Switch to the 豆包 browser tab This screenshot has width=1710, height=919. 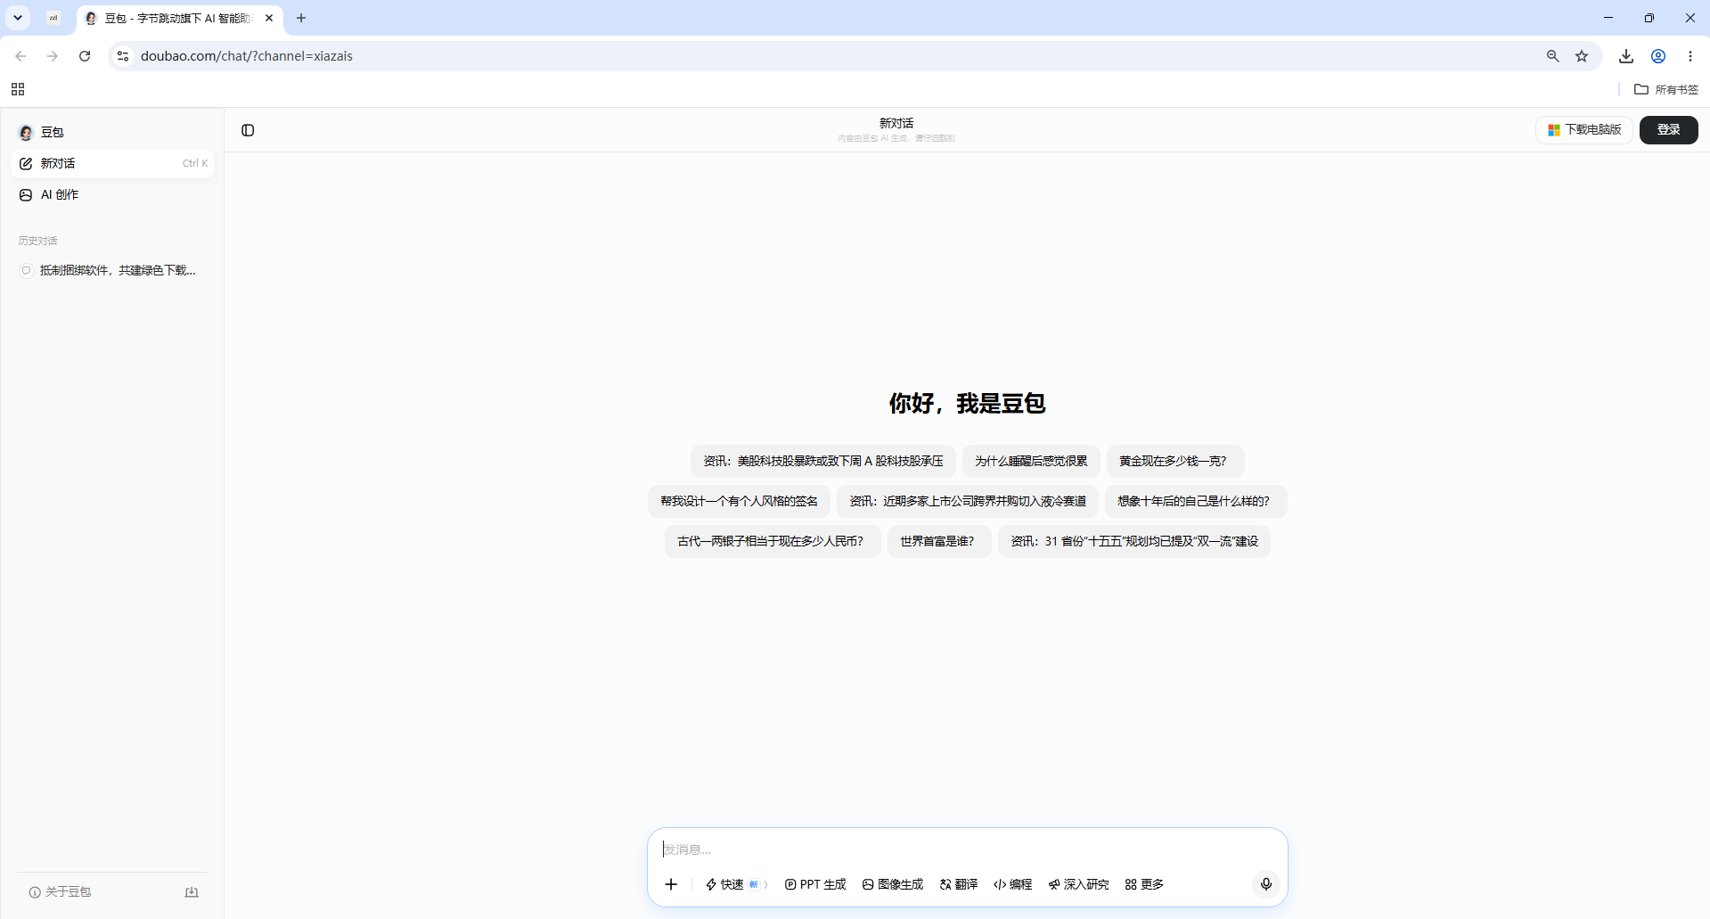[x=177, y=18]
